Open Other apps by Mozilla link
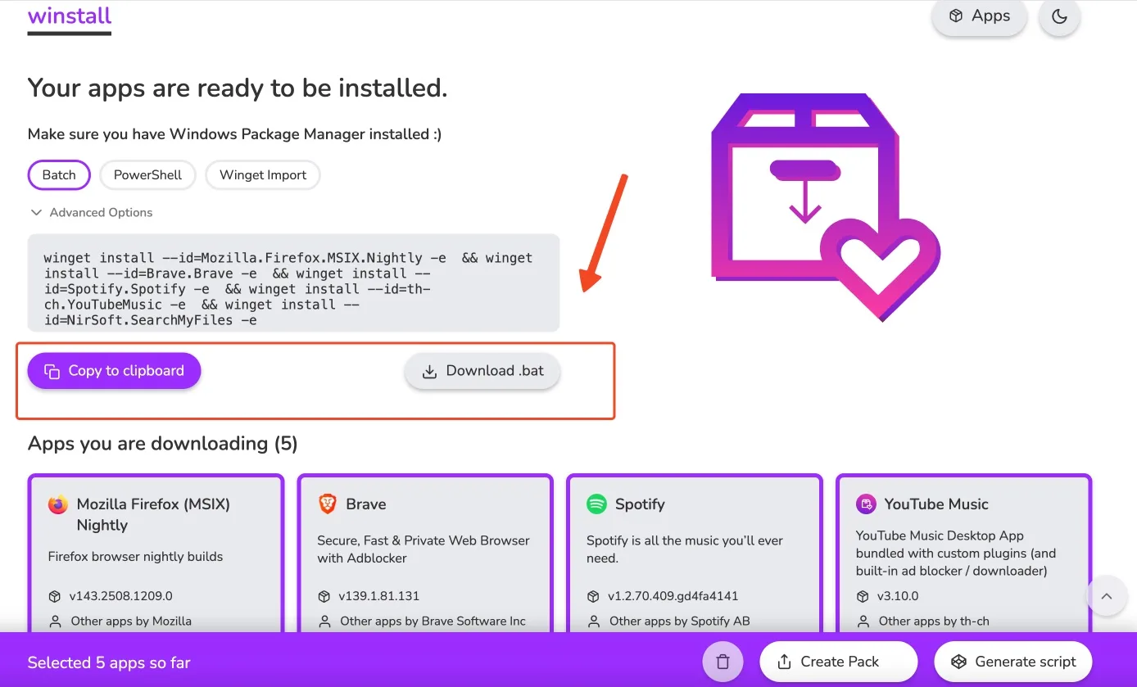 (131, 621)
